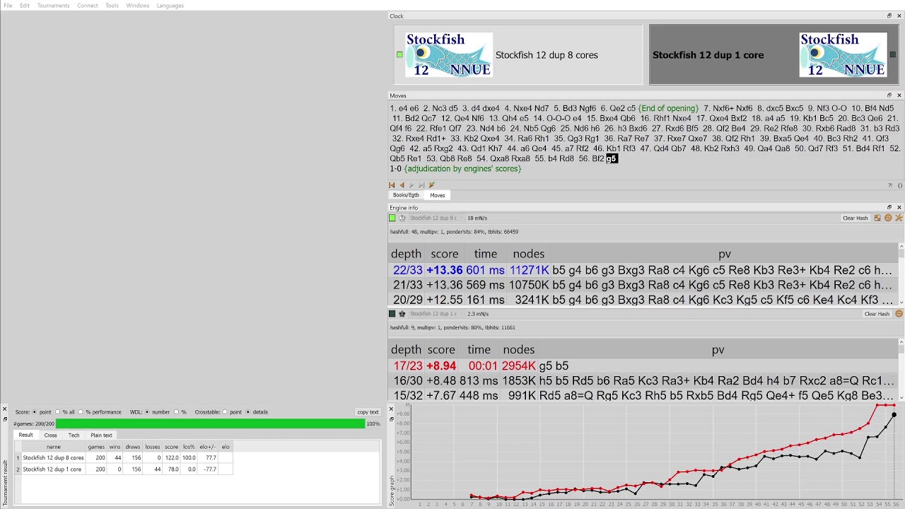
Task: Select WDL 'number' radio button
Action: [148, 412]
